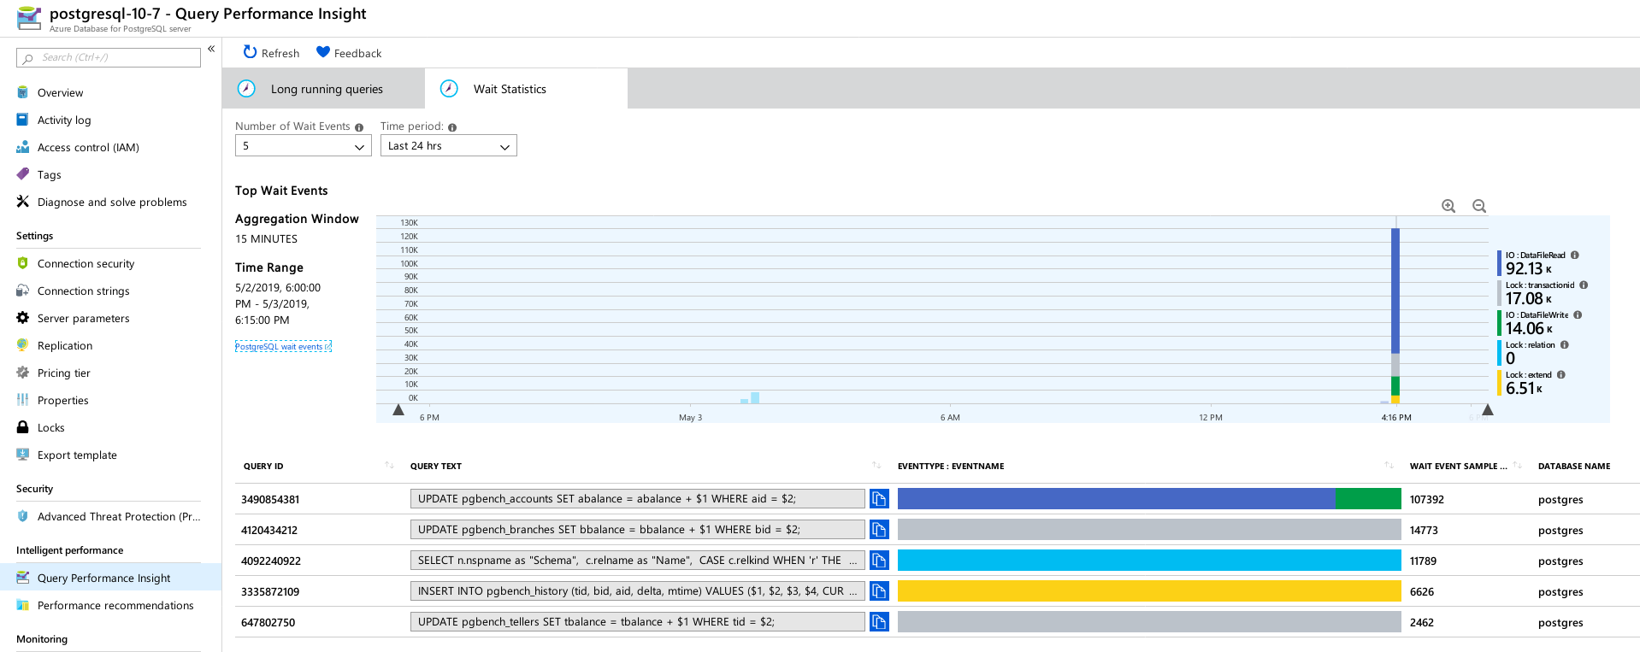The width and height of the screenshot is (1640, 652).
Task: Open the PostgreSQL wait events link
Action: (x=283, y=346)
